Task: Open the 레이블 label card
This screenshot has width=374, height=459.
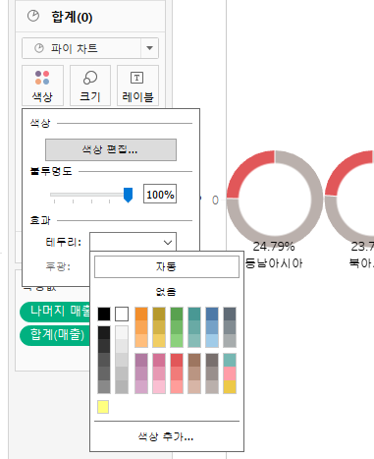Action: coord(137,86)
